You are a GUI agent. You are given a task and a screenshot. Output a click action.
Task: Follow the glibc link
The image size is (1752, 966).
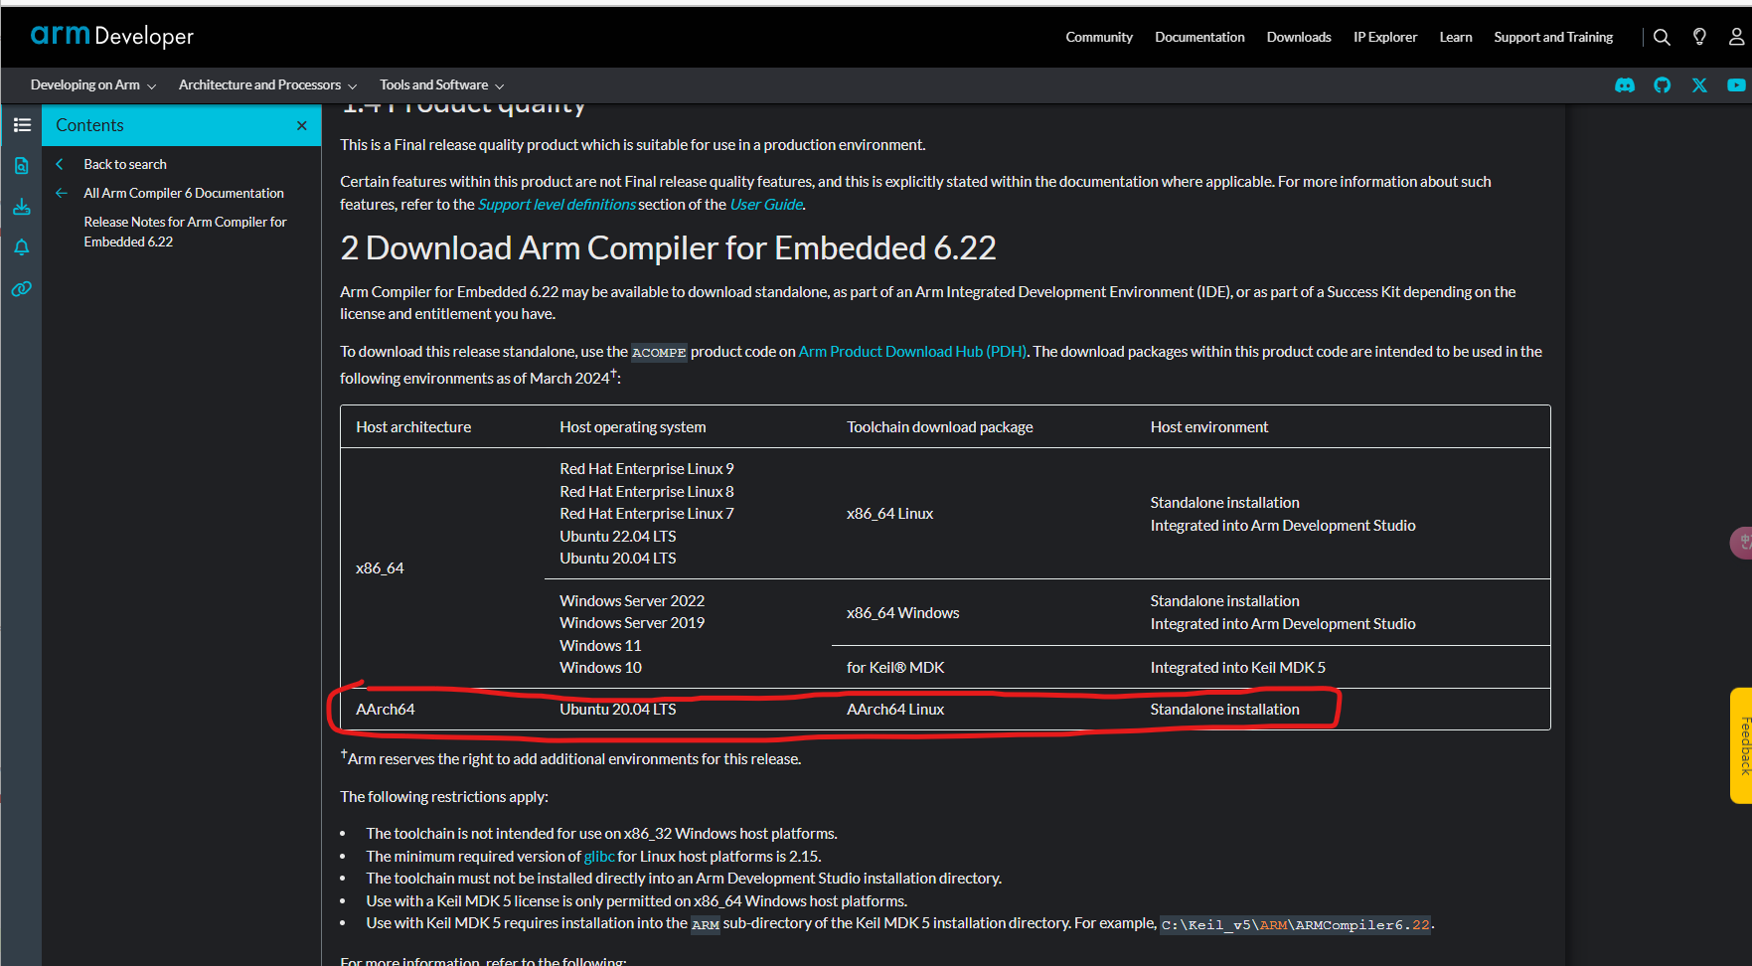click(x=599, y=857)
